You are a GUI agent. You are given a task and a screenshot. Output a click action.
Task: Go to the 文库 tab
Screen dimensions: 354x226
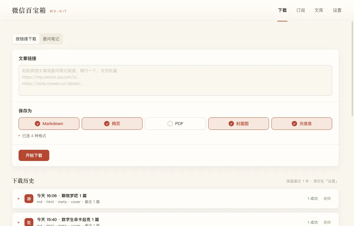319,10
